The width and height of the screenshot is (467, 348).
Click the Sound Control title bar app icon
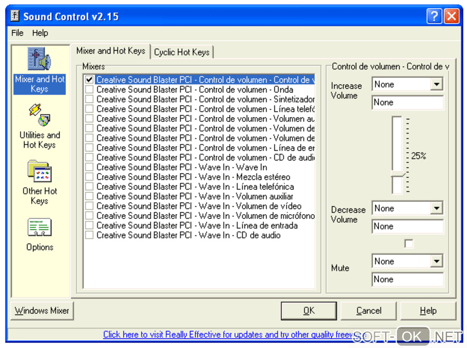[15, 16]
